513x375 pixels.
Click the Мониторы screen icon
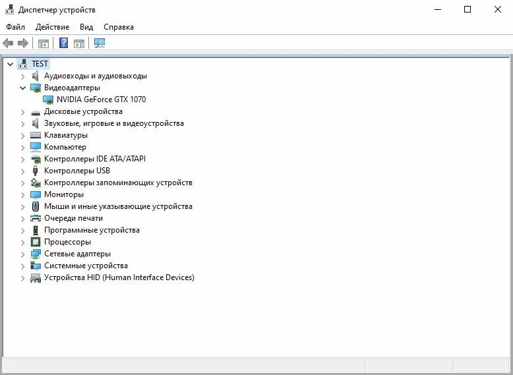36,194
